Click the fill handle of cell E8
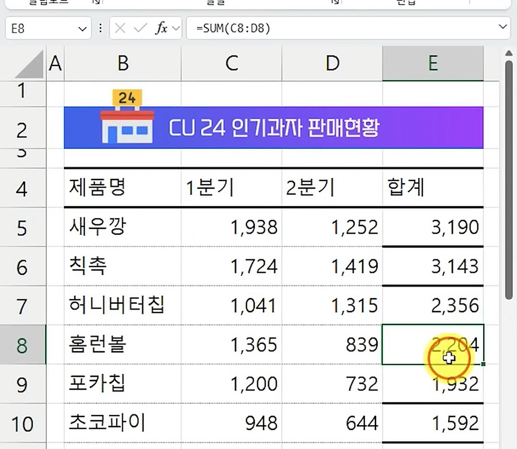 pyautogui.click(x=483, y=364)
